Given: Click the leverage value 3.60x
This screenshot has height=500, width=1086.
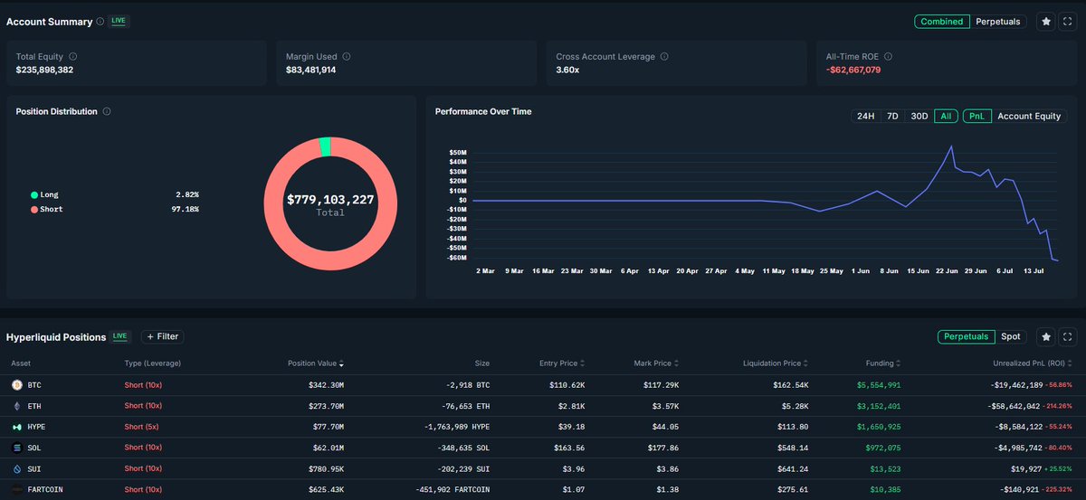Looking at the screenshot, I should coord(568,70).
